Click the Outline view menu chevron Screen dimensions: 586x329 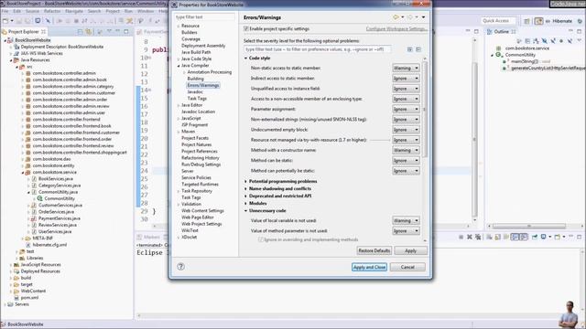(x=579, y=40)
